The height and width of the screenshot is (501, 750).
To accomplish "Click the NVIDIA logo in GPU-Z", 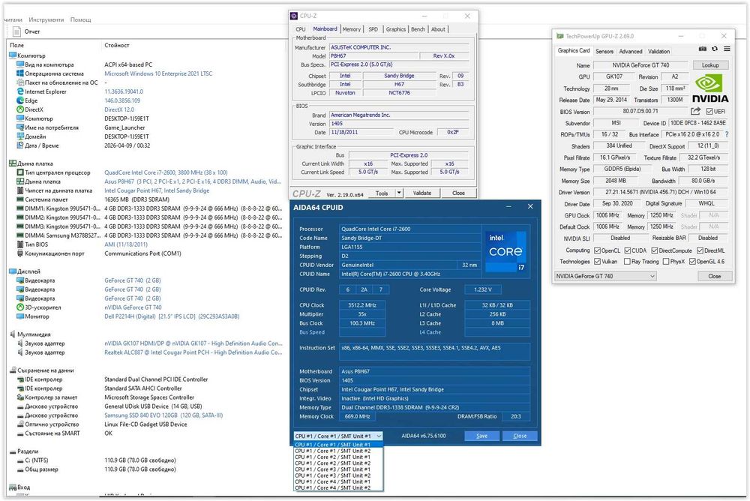I will (710, 89).
